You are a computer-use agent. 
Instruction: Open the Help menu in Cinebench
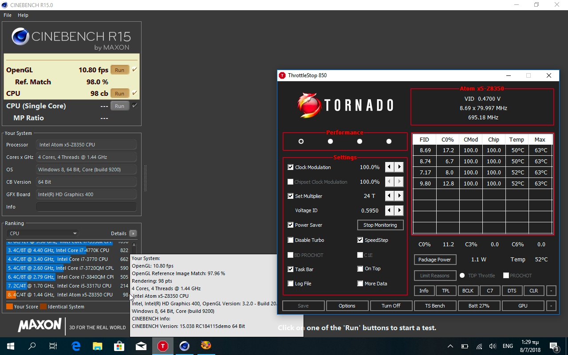coord(23,15)
